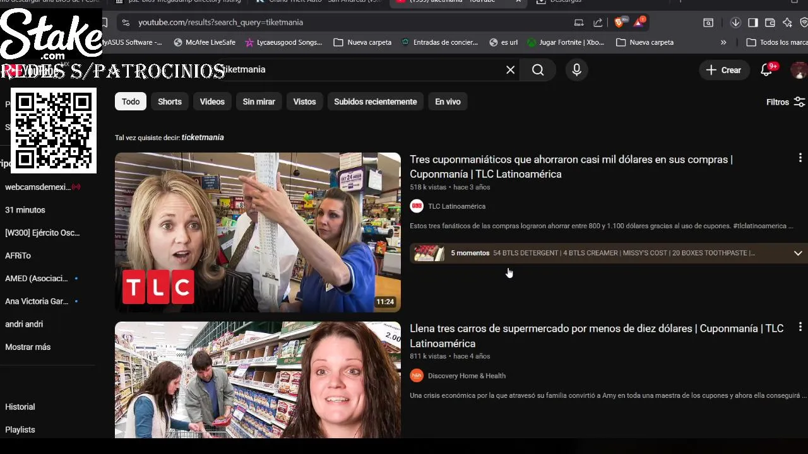Select the Videos filter chip
The image size is (808, 454).
[x=212, y=102]
